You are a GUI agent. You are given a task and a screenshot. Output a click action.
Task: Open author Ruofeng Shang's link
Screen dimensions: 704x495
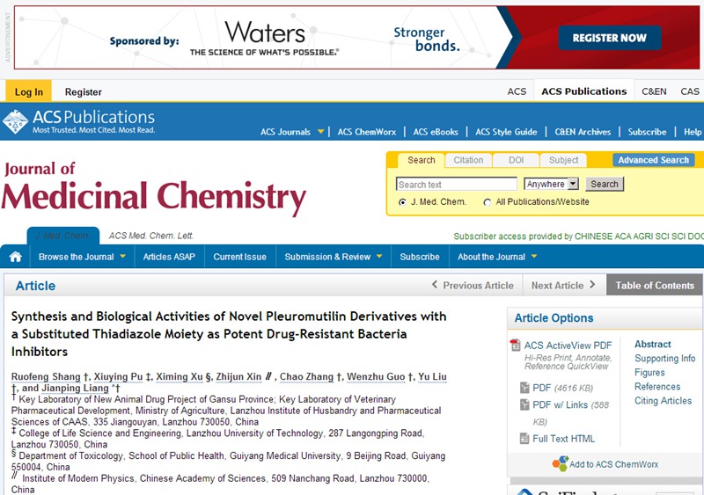click(46, 376)
